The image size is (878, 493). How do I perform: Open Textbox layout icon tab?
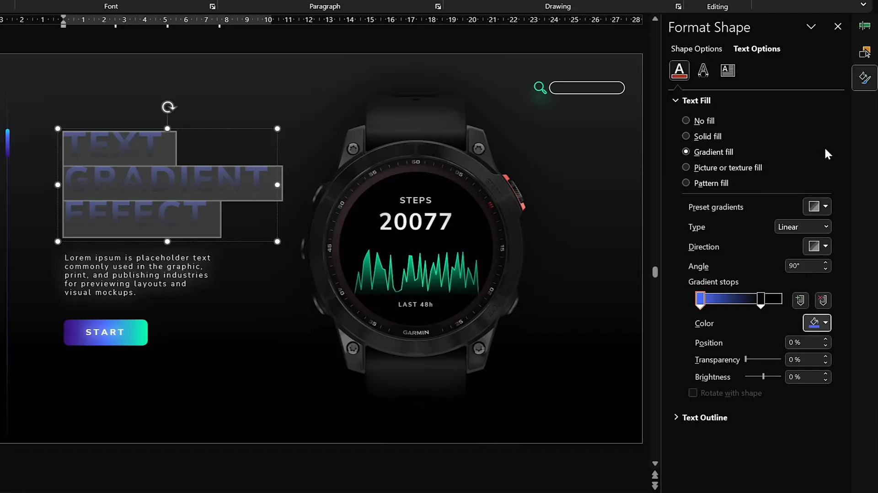coord(728,70)
